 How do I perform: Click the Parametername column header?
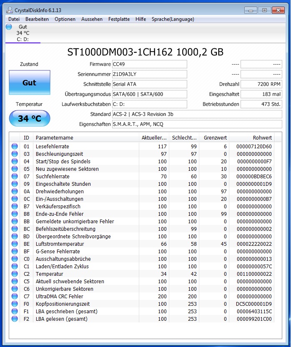86,137
